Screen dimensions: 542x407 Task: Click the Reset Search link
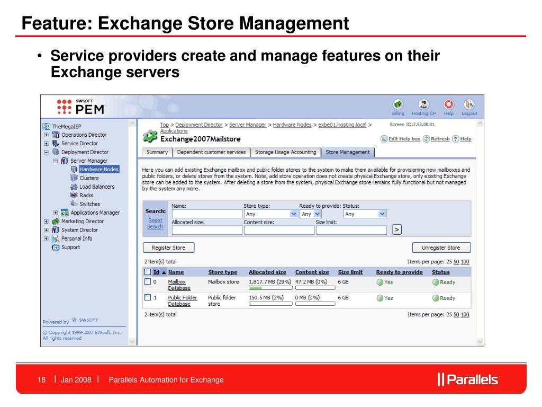tap(155, 223)
